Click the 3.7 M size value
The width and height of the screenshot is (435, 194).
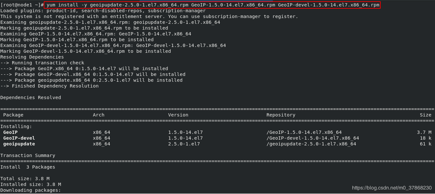click(x=424, y=132)
